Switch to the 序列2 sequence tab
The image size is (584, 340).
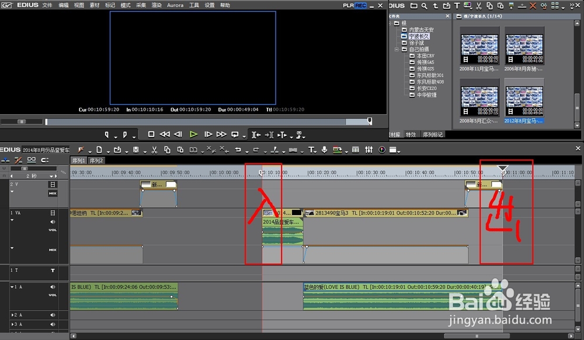pyautogui.click(x=96, y=160)
